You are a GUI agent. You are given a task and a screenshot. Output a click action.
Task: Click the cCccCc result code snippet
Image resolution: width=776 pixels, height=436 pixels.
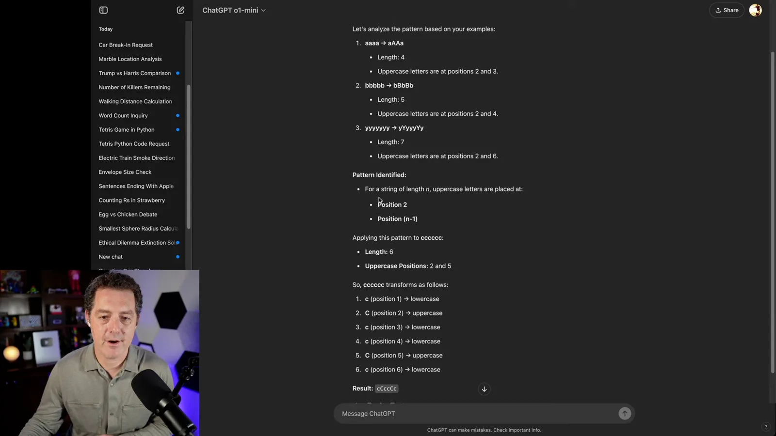(x=387, y=389)
